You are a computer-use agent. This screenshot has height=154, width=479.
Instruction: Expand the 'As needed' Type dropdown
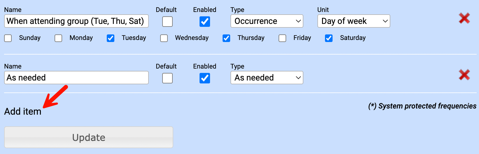click(x=267, y=78)
